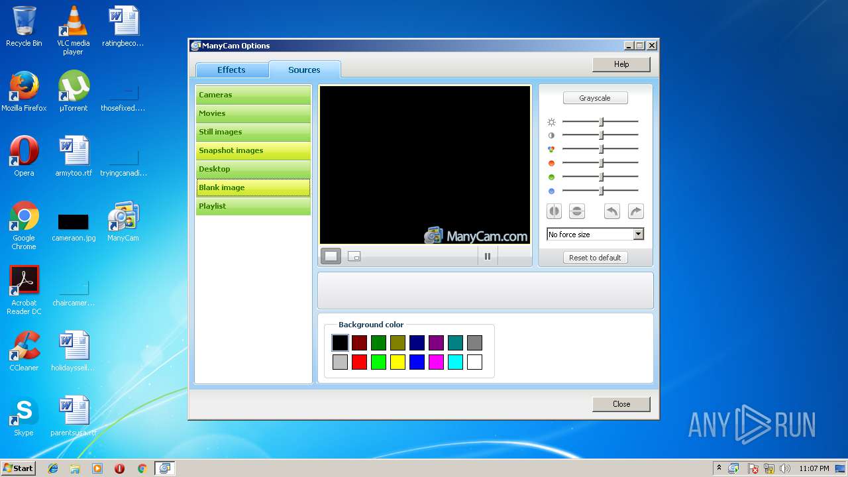Image resolution: width=848 pixels, height=477 pixels.
Task: Pick the black background color swatch
Action: point(340,343)
